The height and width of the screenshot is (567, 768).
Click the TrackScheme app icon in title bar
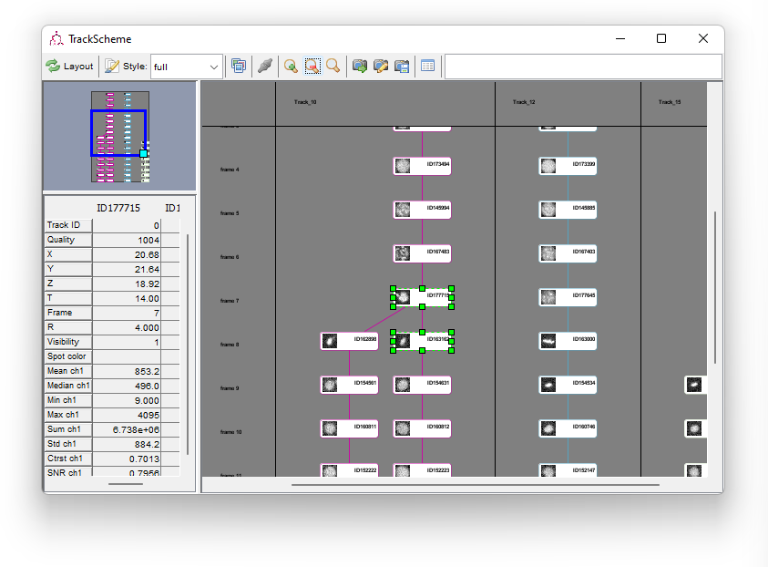pyautogui.click(x=56, y=38)
